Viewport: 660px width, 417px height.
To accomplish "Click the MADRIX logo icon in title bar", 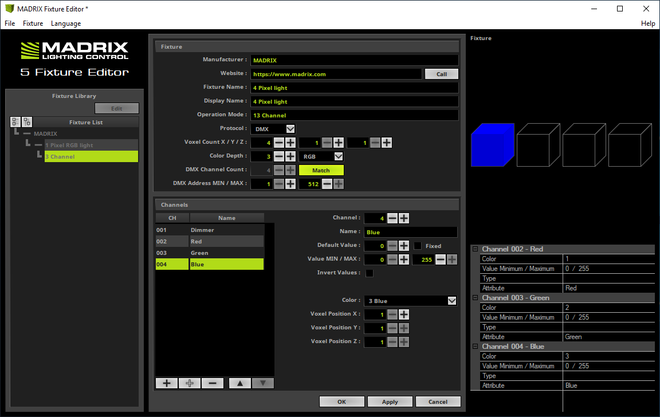I will 9,9.
